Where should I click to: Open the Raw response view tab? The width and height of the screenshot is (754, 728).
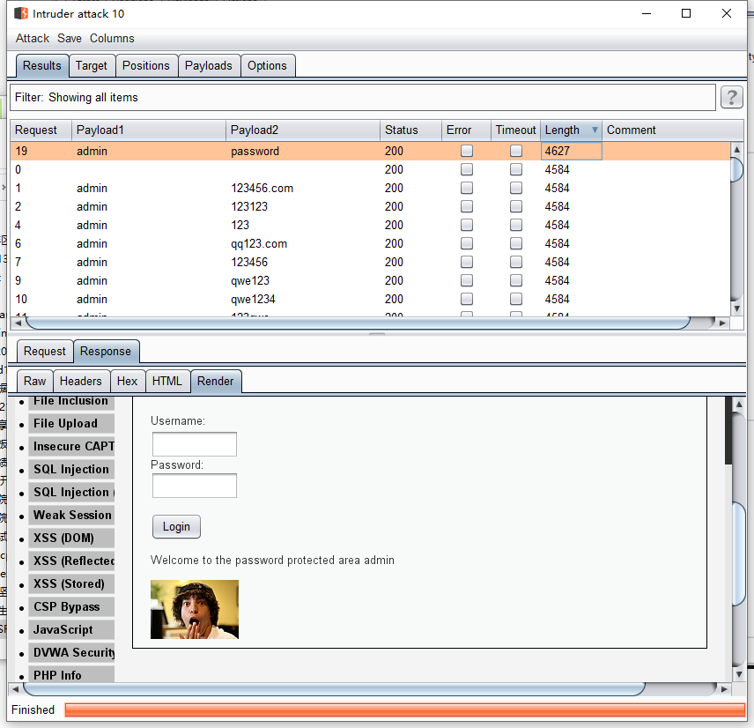pos(35,381)
